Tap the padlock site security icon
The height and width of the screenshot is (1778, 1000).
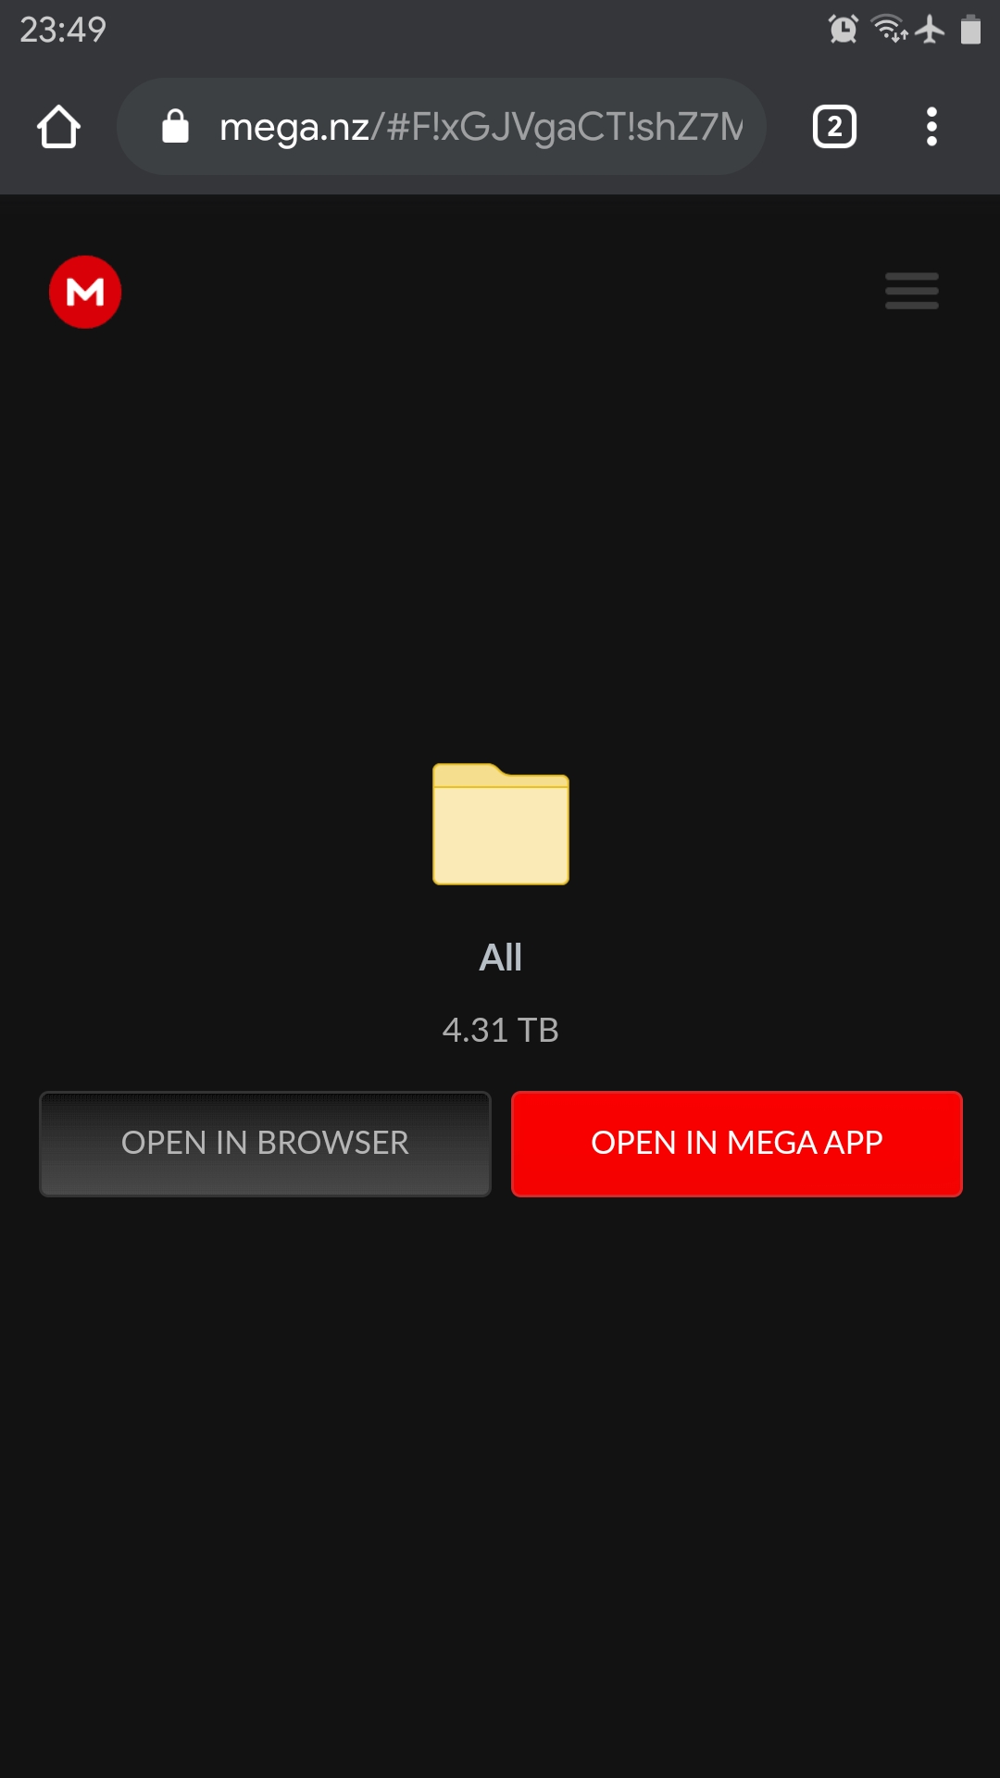tap(175, 127)
